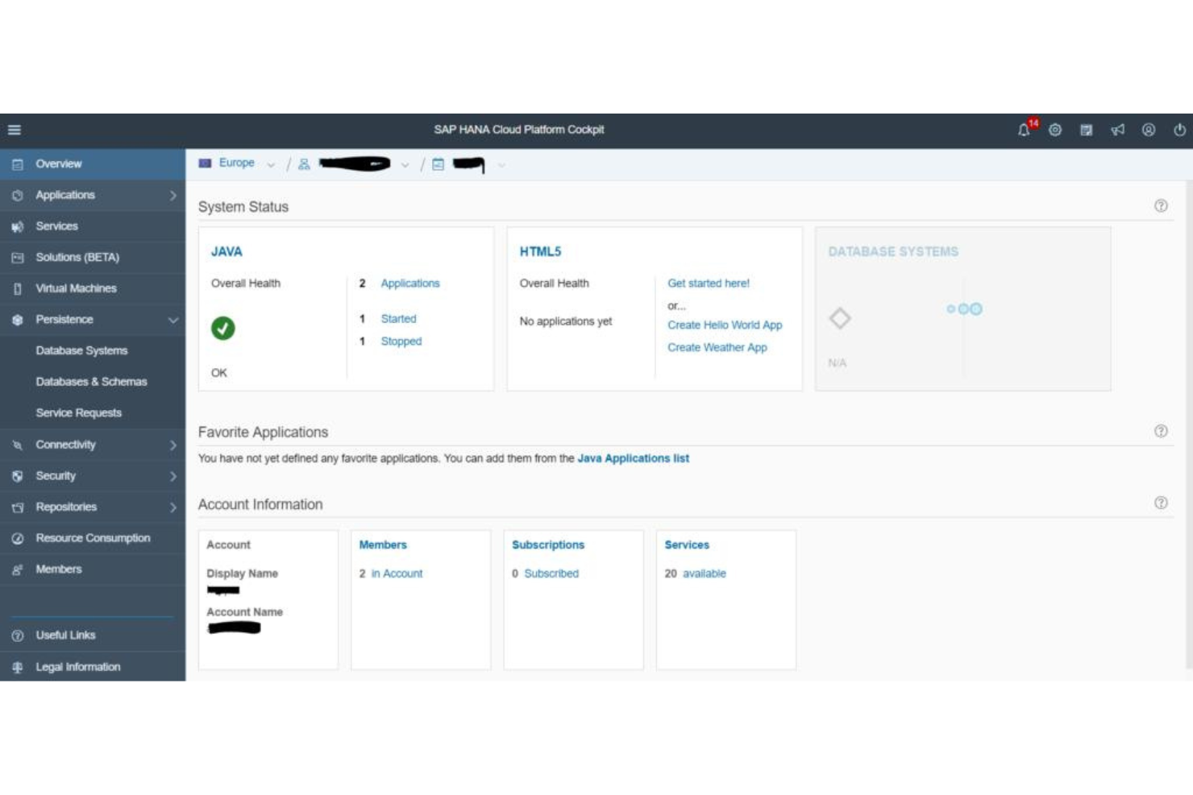1193x795 pixels.
Task: Select Databases & Schemas from sidebar
Action: (x=91, y=382)
